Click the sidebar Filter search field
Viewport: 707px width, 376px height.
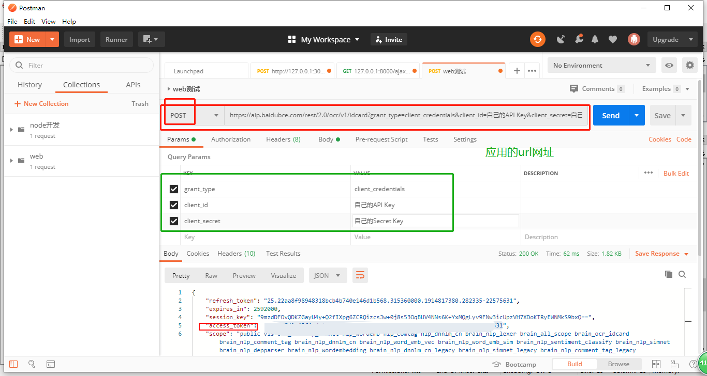[x=82, y=66]
